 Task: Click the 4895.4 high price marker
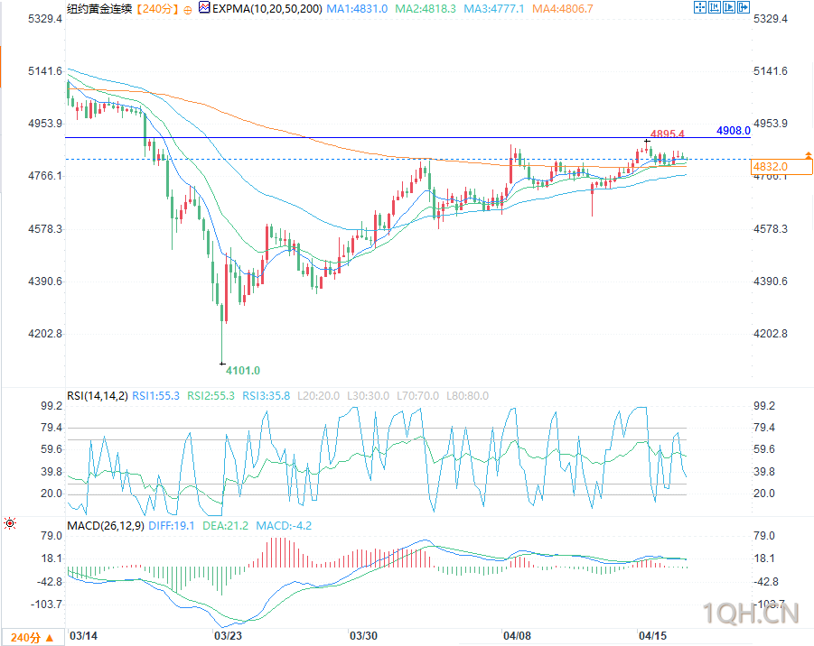667,134
